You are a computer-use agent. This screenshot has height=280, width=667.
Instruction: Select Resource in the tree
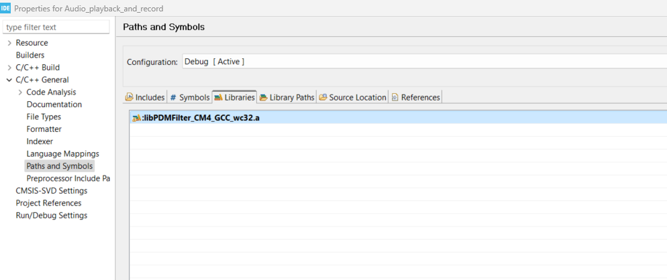pyautogui.click(x=32, y=43)
